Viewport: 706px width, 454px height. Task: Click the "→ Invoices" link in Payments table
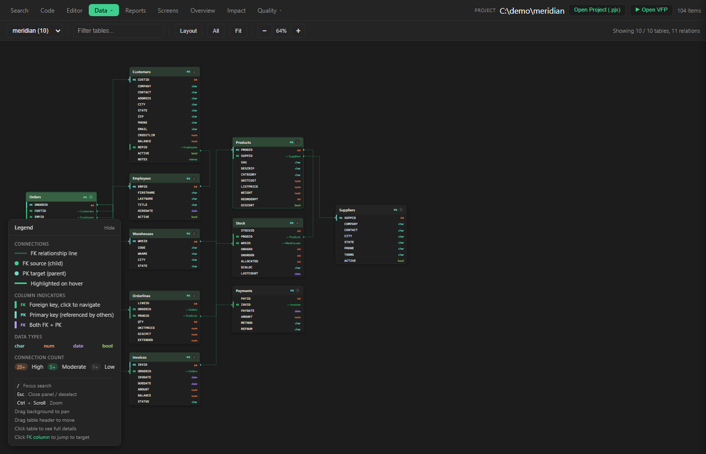[x=294, y=305]
